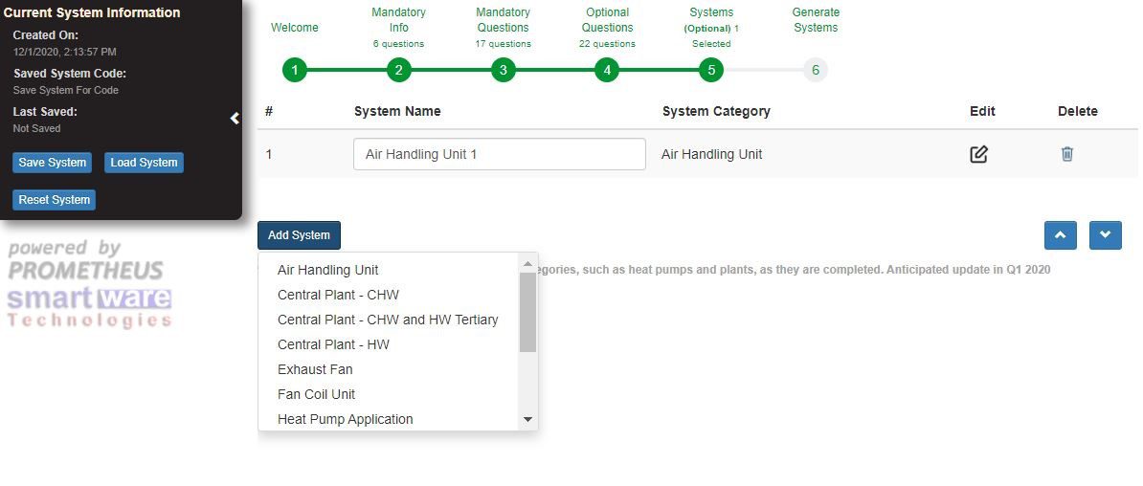Viewport: 1143px width, 486px height.
Task: Select step 6 Generate Systems circle
Action: pos(815,70)
